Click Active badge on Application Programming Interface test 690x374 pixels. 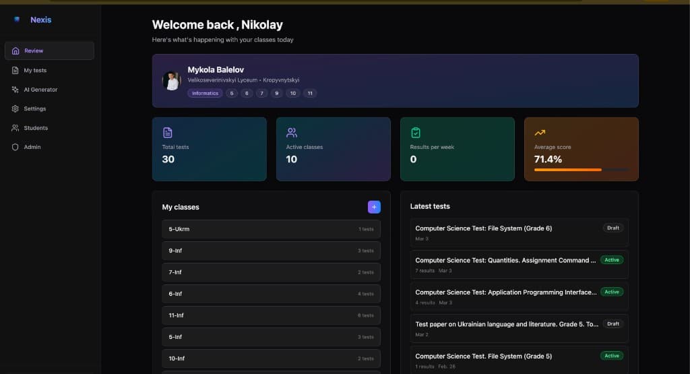tap(612, 292)
